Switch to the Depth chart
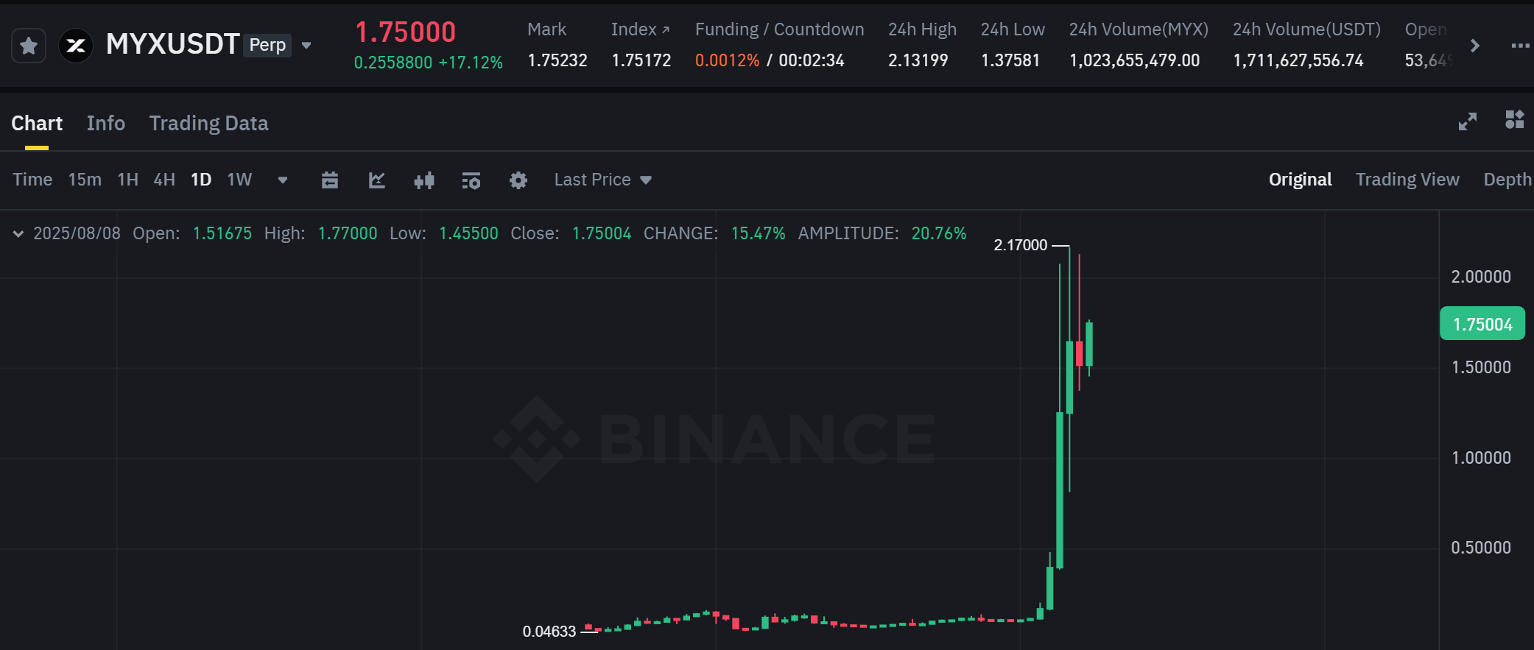The height and width of the screenshot is (650, 1534). click(1507, 180)
